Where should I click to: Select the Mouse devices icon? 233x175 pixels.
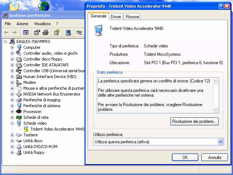click(19, 88)
